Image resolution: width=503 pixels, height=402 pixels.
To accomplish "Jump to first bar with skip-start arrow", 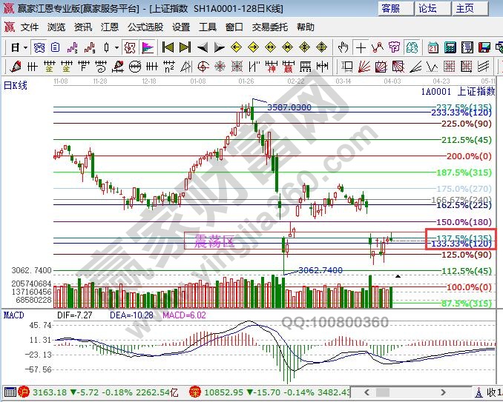I will tap(168, 47).
